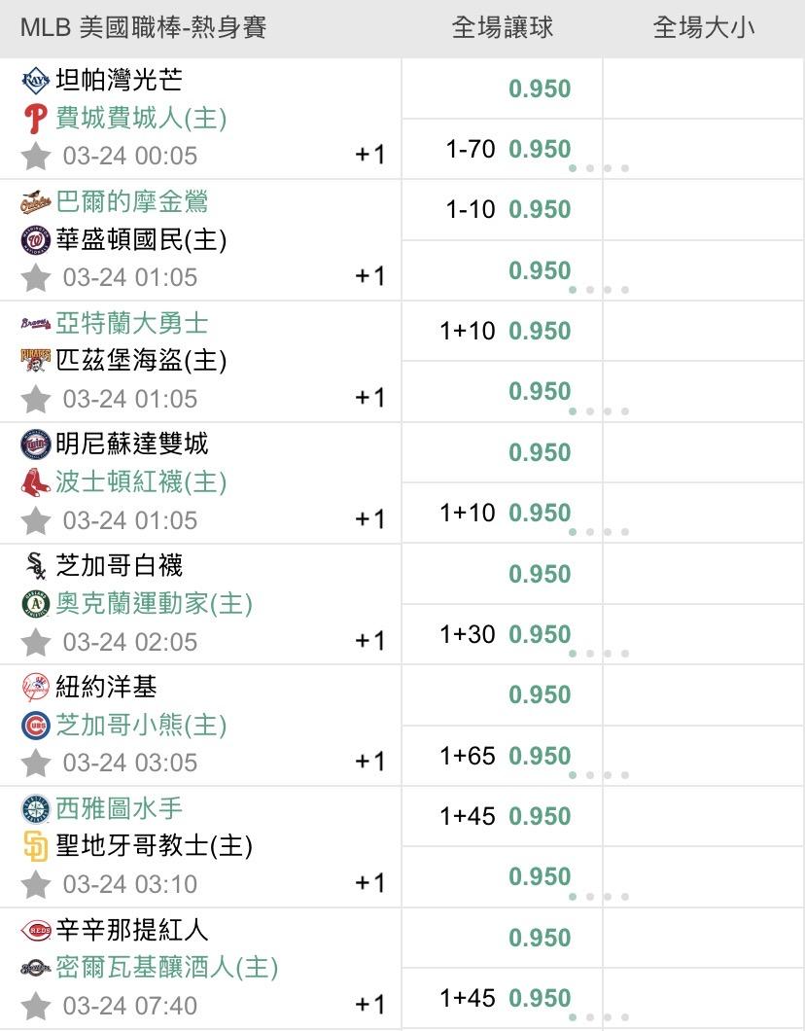This screenshot has height=1031, width=805.
Task: Click the Tampa Bay Rays team logo
Action: coord(35,80)
